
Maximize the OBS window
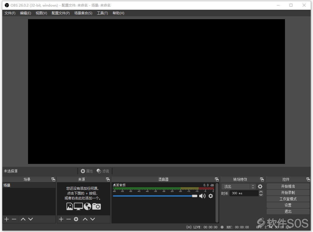291,5
